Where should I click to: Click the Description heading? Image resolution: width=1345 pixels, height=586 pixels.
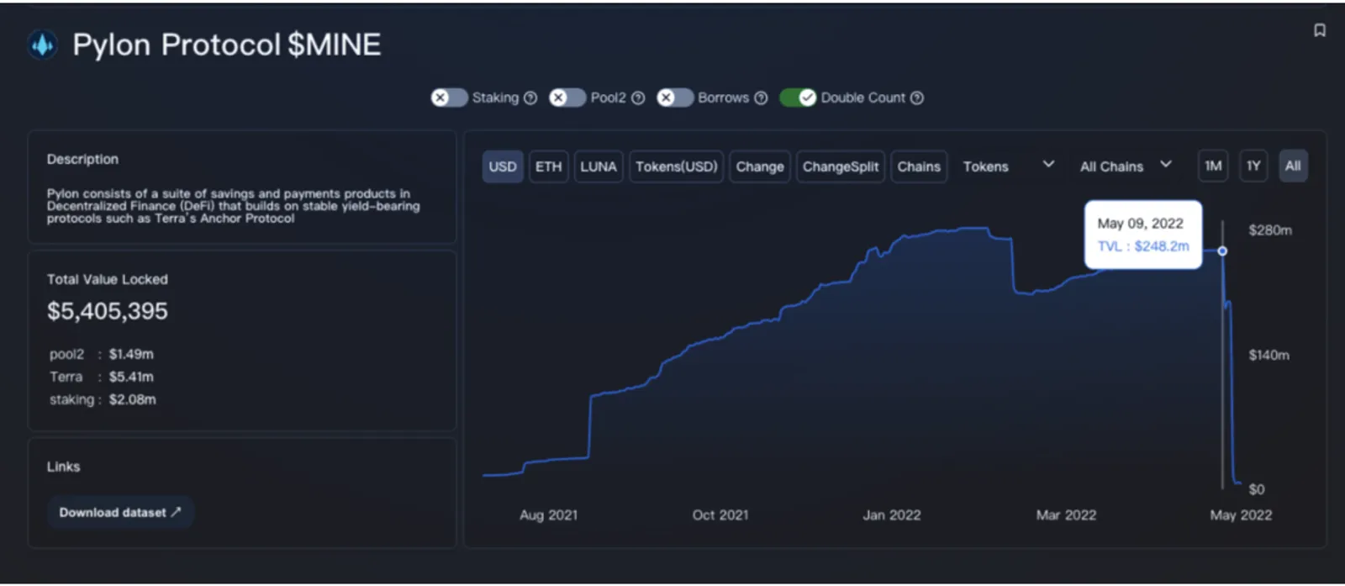click(82, 159)
